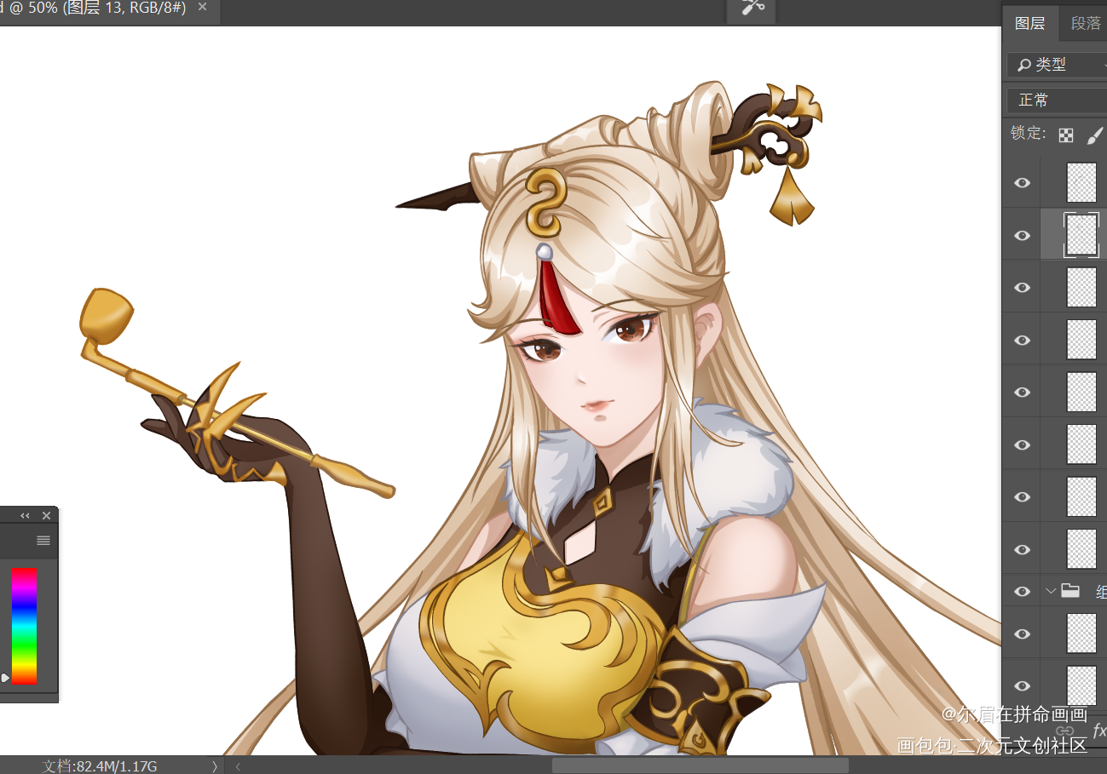The height and width of the screenshot is (774, 1107).
Task: Hide the layer group with its eye icon
Action: (1022, 591)
